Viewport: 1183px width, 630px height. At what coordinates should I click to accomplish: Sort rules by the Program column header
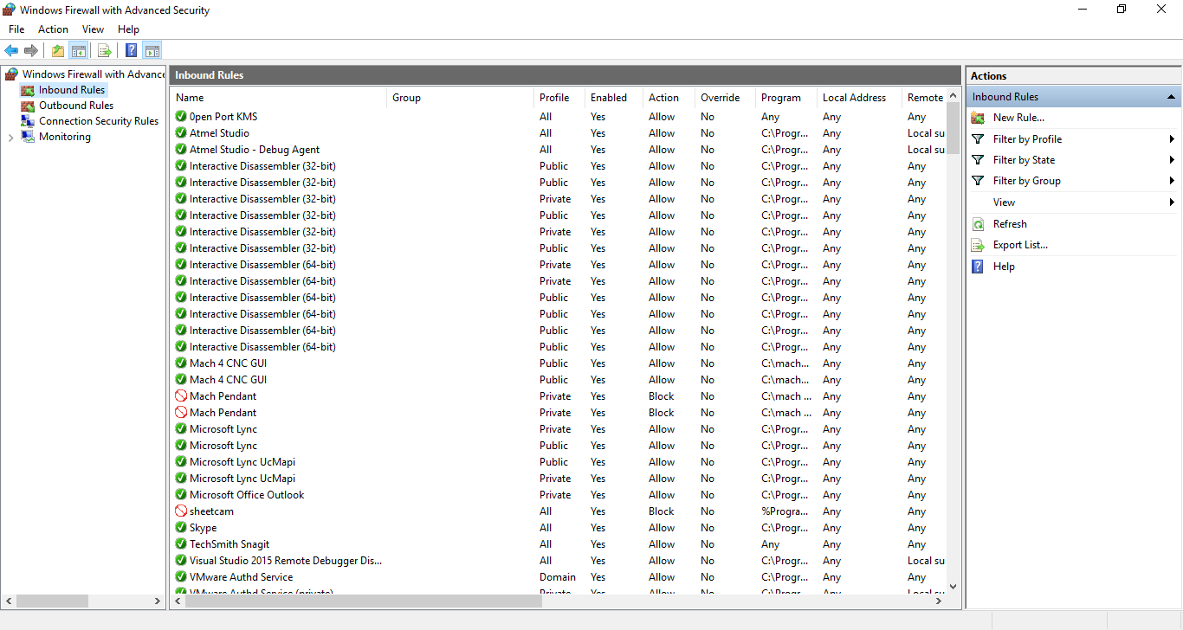click(x=785, y=98)
